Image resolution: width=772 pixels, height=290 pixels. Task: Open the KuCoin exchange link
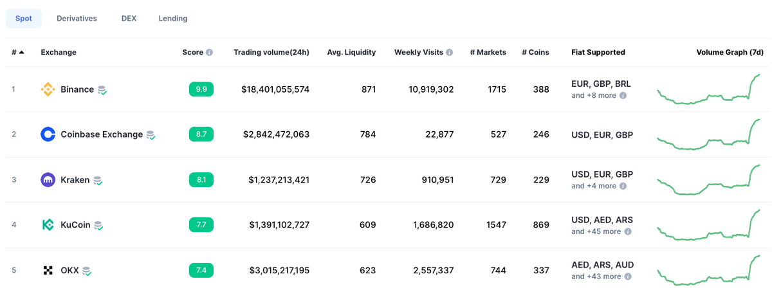[75, 225]
